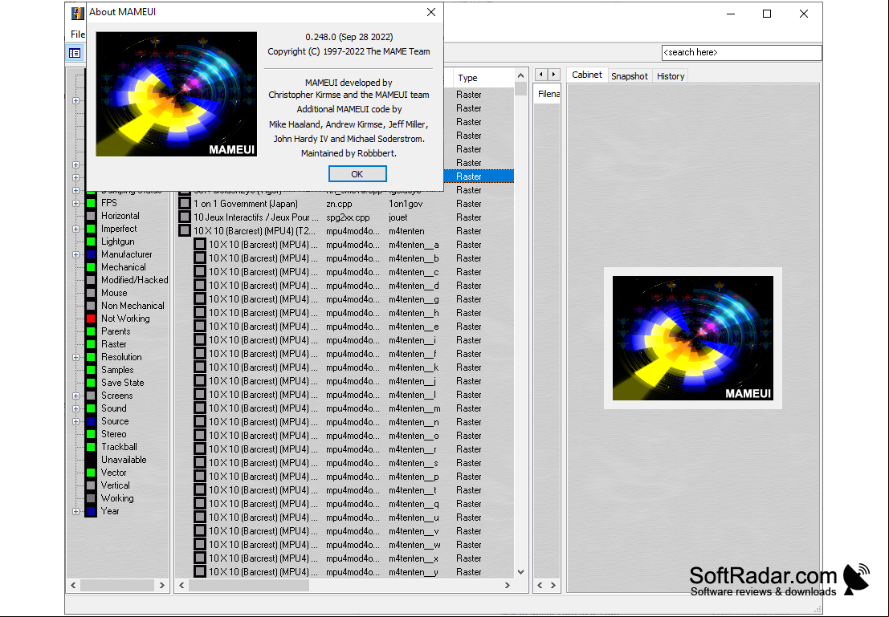Click the icon beside 1 on 1 Government
This screenshot has width=889, height=617.
[184, 203]
